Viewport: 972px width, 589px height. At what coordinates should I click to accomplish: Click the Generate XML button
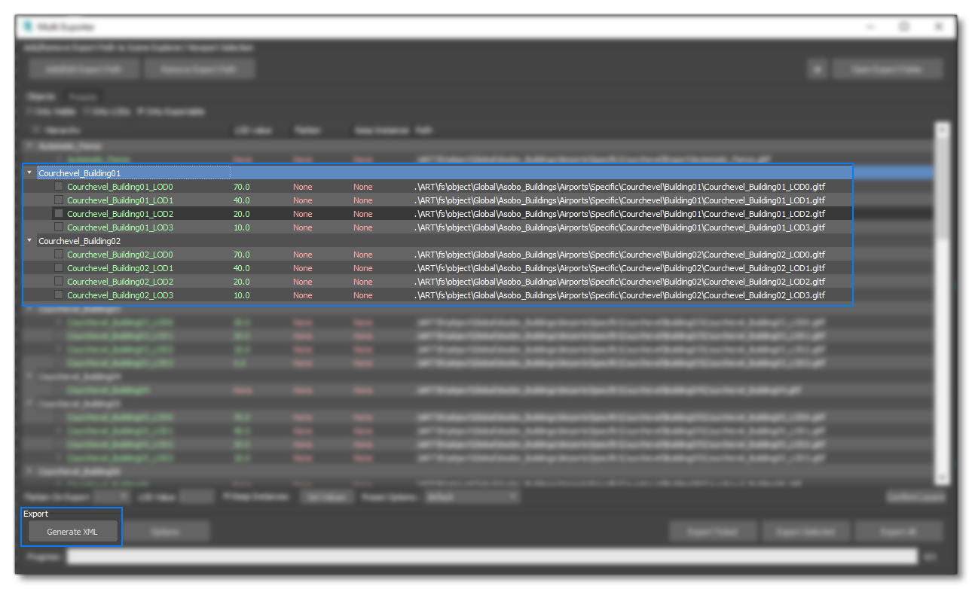[72, 530]
